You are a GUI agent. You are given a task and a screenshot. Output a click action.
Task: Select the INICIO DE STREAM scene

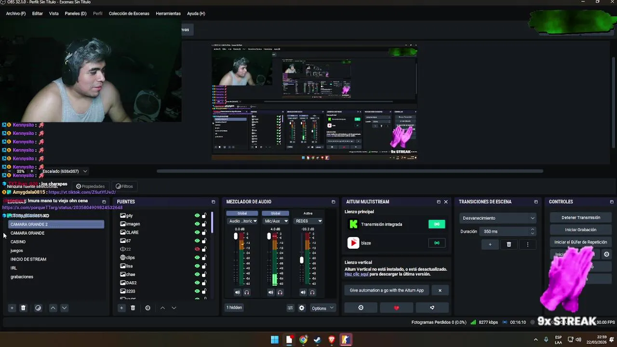[57, 259]
